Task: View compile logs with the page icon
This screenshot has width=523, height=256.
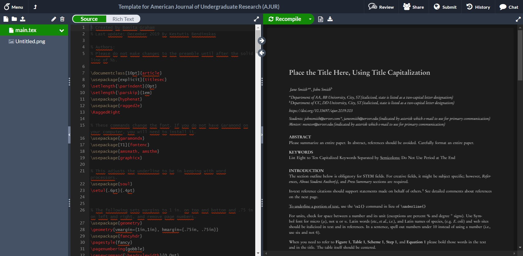Action: (x=320, y=19)
